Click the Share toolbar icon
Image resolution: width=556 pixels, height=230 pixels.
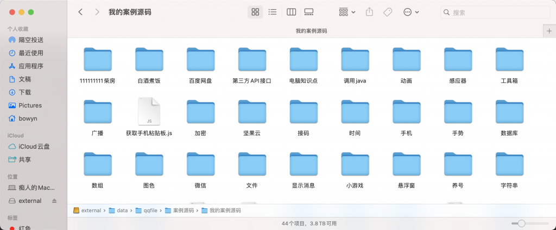click(x=370, y=12)
